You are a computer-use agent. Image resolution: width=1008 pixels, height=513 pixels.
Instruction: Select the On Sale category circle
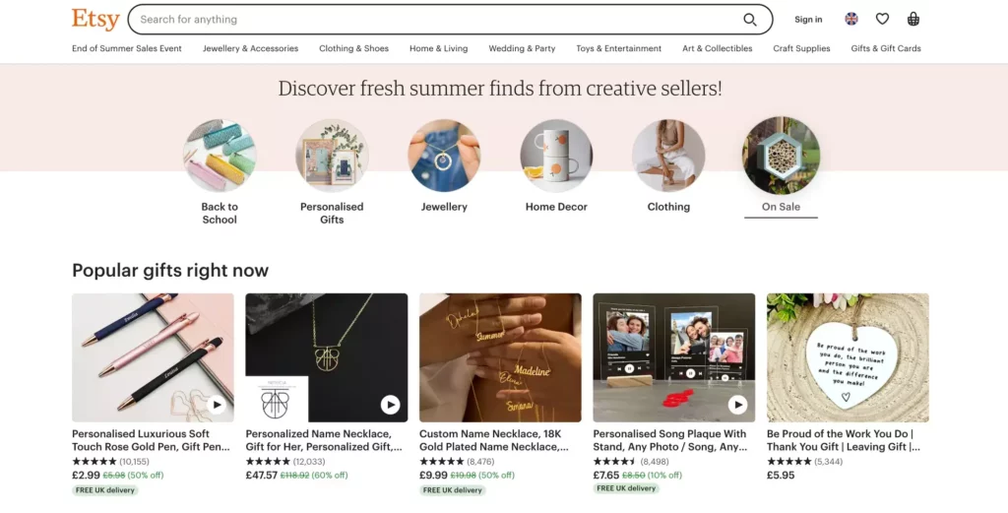click(781, 156)
